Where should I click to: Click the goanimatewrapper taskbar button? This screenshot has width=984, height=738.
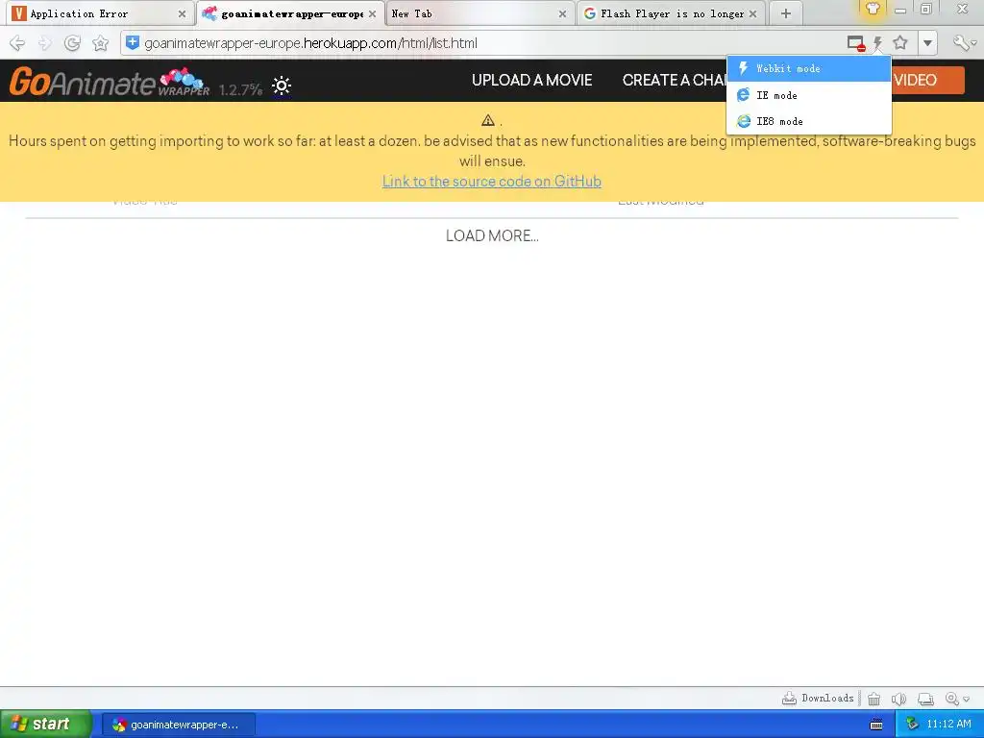pyautogui.click(x=178, y=725)
